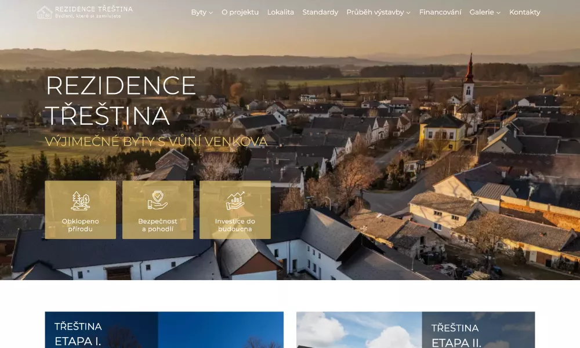Image resolution: width=580 pixels, height=348 pixels.
Task: Click the house logo icon in header
Action: click(44, 12)
